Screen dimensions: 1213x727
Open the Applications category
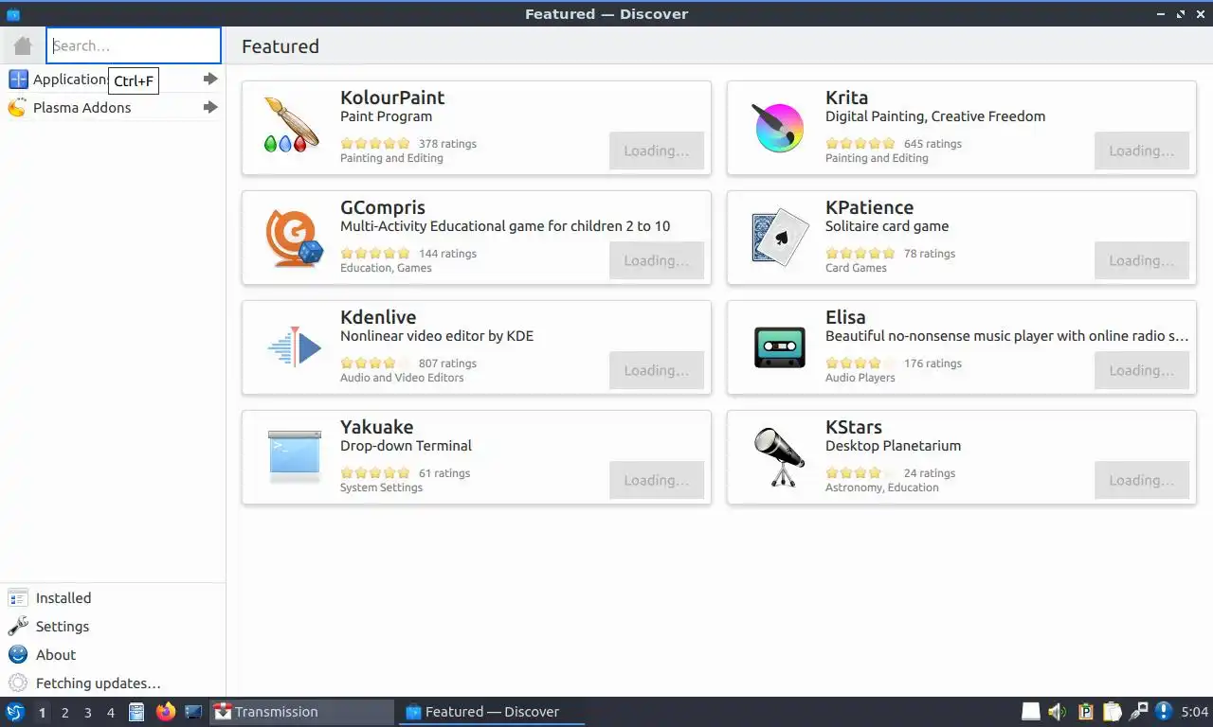113,80
